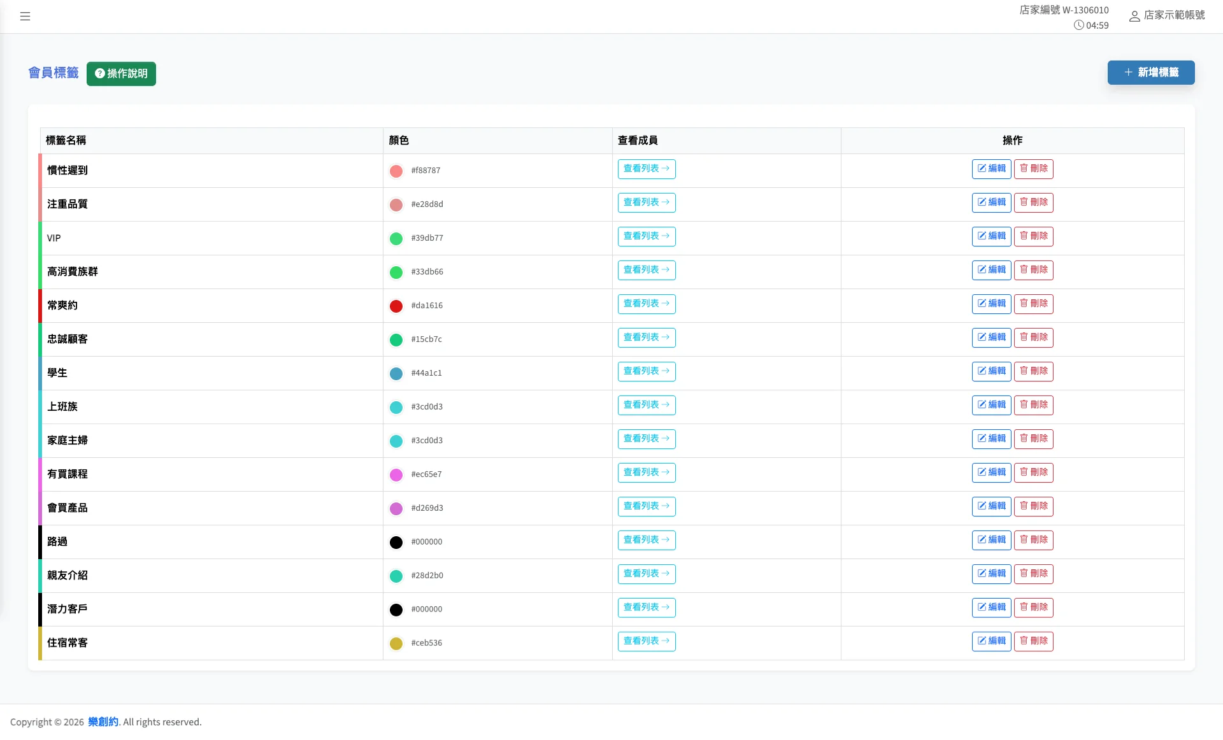Edit the 親友介紹 tag
This screenshot has height=740, width=1223.
pyautogui.click(x=991, y=574)
